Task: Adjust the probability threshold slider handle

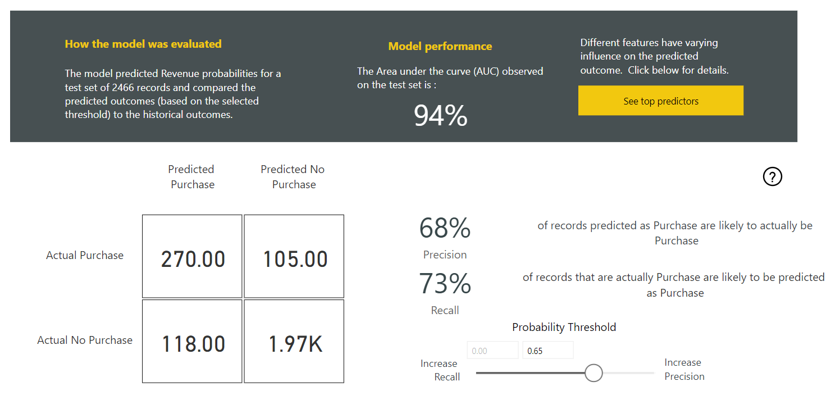Action: pos(594,373)
